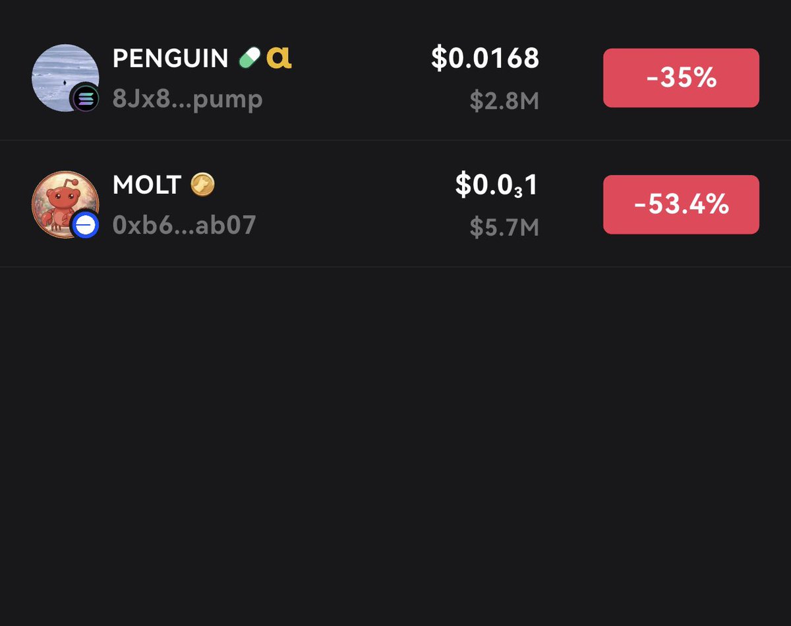The image size is (791, 626).
Task: Click the Base chain badge on MOLT
Action: tap(86, 226)
